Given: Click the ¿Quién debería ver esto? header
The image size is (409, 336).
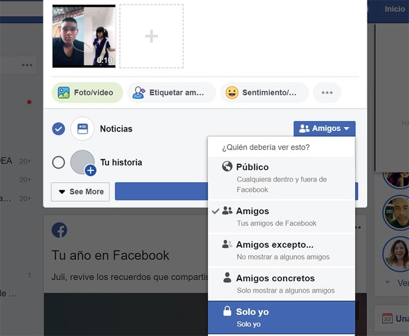Looking at the screenshot, I should point(266,147).
